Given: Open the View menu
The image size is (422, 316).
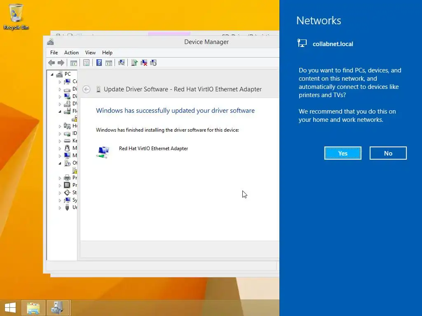Looking at the screenshot, I should 90,53.
